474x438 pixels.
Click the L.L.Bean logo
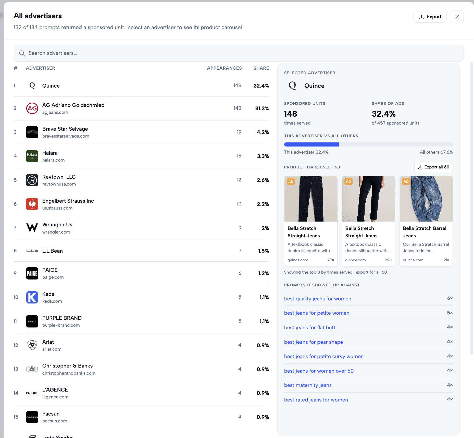(x=32, y=251)
